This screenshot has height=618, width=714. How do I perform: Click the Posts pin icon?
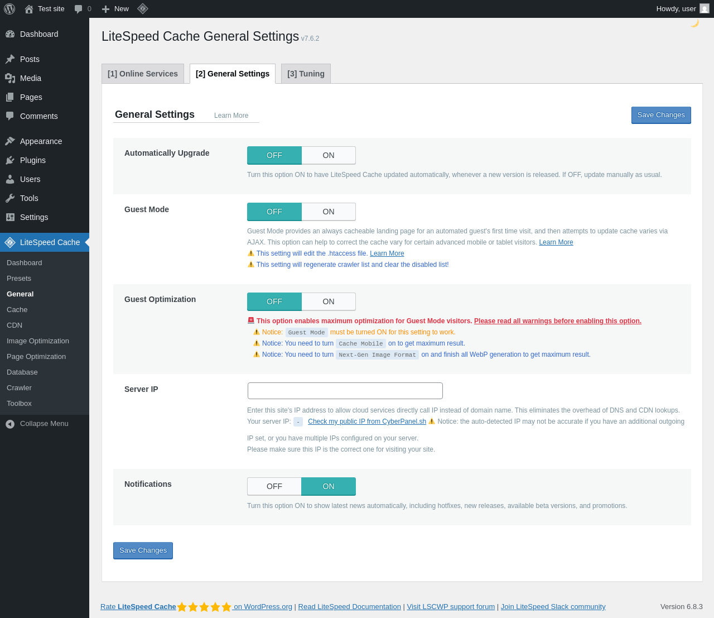point(10,59)
